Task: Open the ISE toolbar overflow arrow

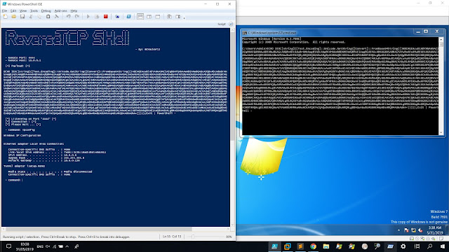Action: 184,17
